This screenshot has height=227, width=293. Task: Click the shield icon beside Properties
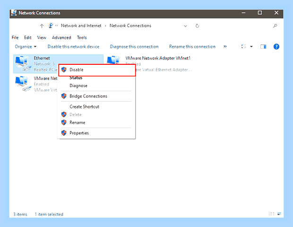(64, 133)
